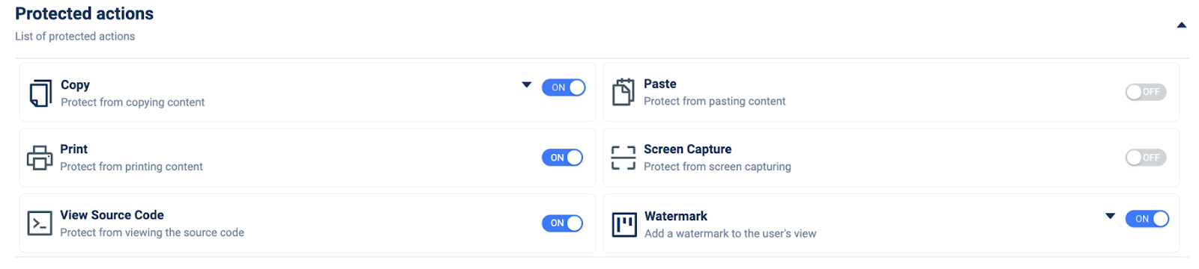This screenshot has height=269, width=1199.
Task: Click the Copy documents icon
Action: pos(40,93)
